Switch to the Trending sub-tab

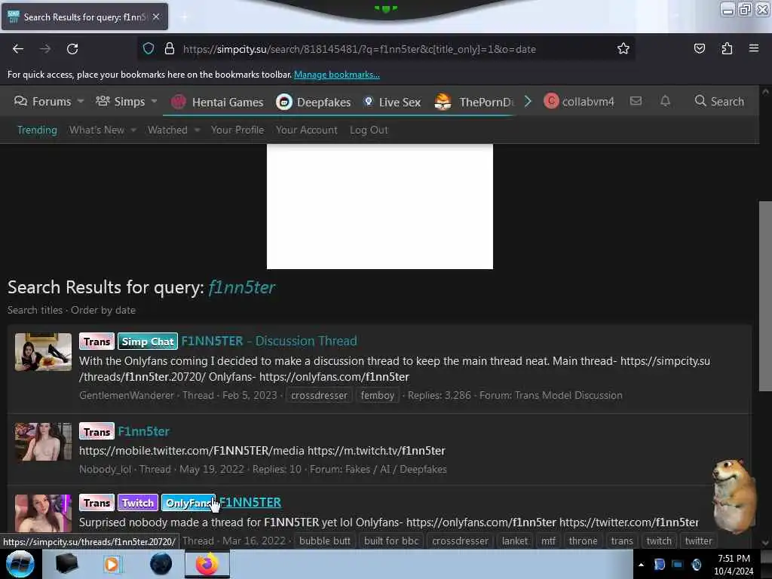[37, 130]
